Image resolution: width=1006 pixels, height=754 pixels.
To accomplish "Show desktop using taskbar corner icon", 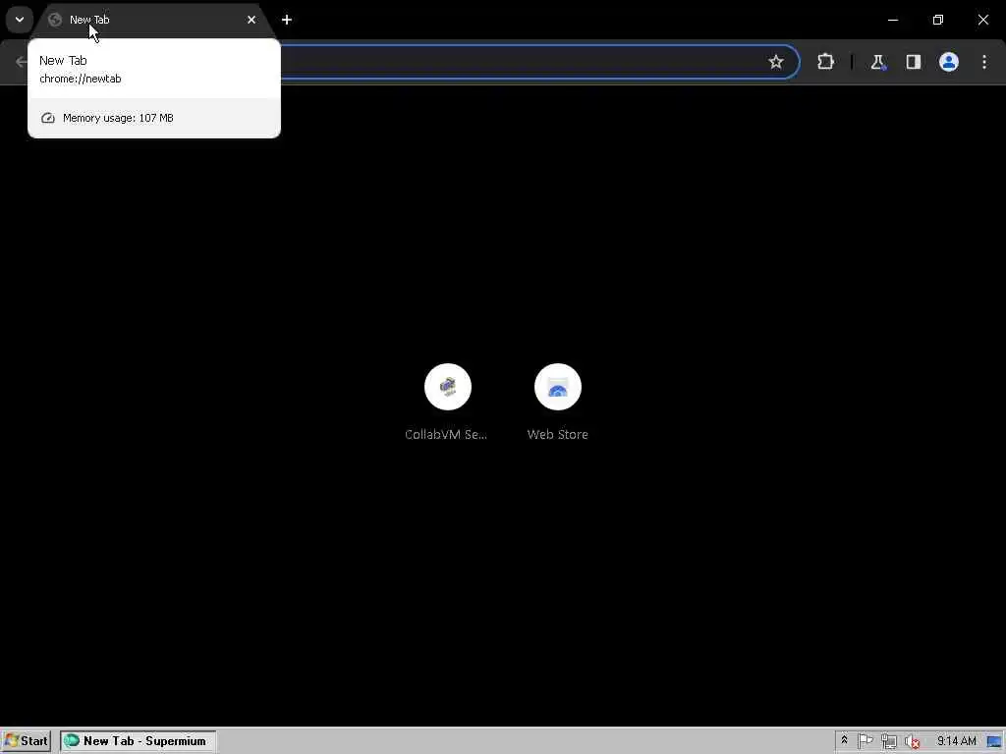I will 995,742.
